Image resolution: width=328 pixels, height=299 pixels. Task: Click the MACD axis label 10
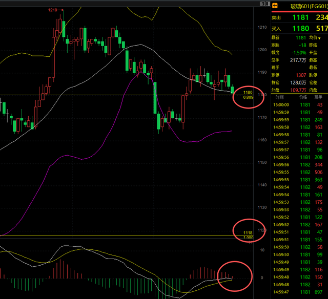point(262,250)
